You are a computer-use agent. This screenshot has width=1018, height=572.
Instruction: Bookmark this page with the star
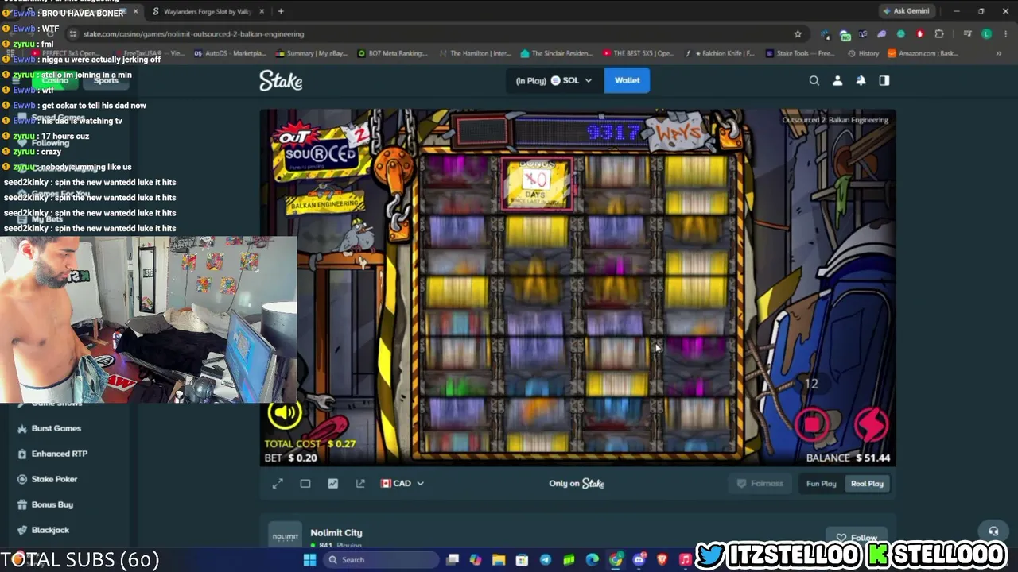coord(798,34)
